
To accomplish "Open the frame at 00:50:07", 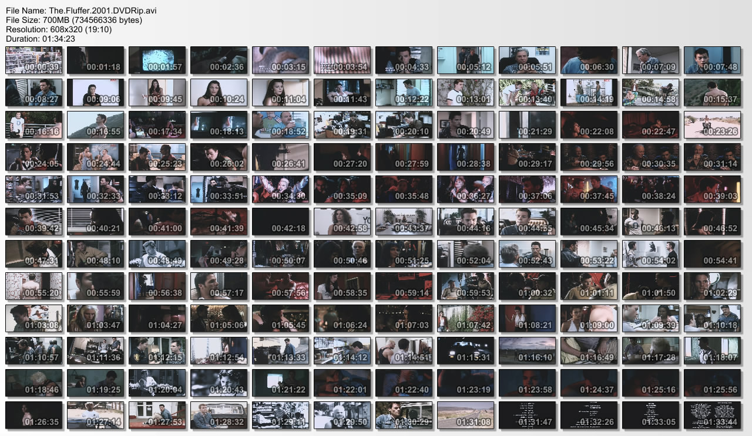I will click(280, 254).
